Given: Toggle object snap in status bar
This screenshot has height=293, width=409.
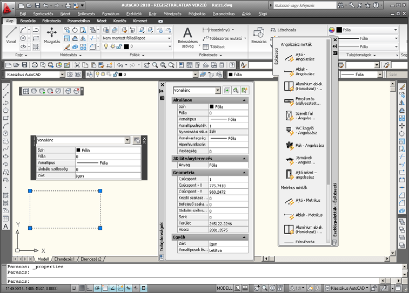Looking at the screenshot, I should 105,288.
